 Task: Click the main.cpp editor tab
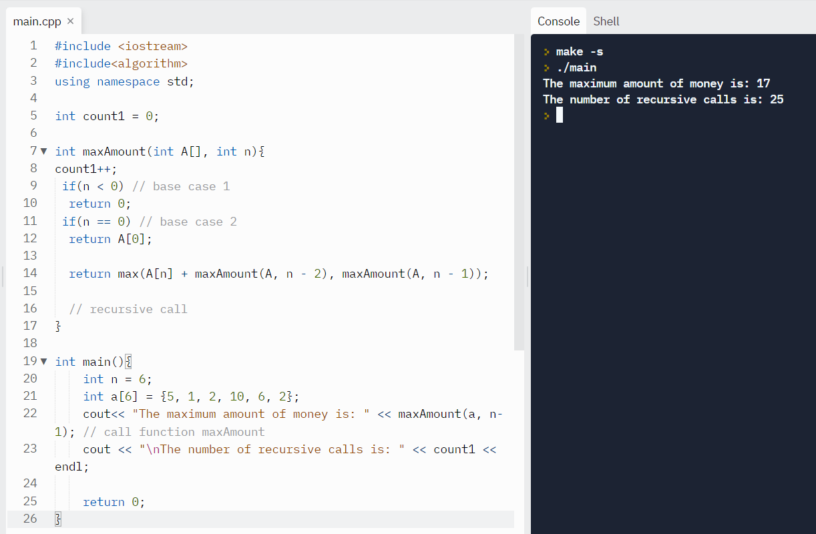point(37,21)
